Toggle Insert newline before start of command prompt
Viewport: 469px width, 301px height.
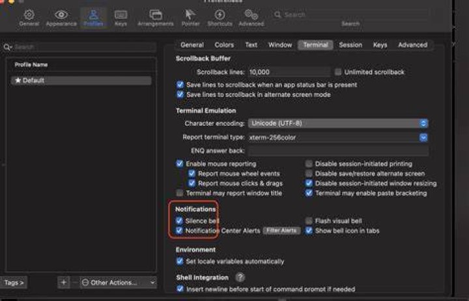coord(180,289)
